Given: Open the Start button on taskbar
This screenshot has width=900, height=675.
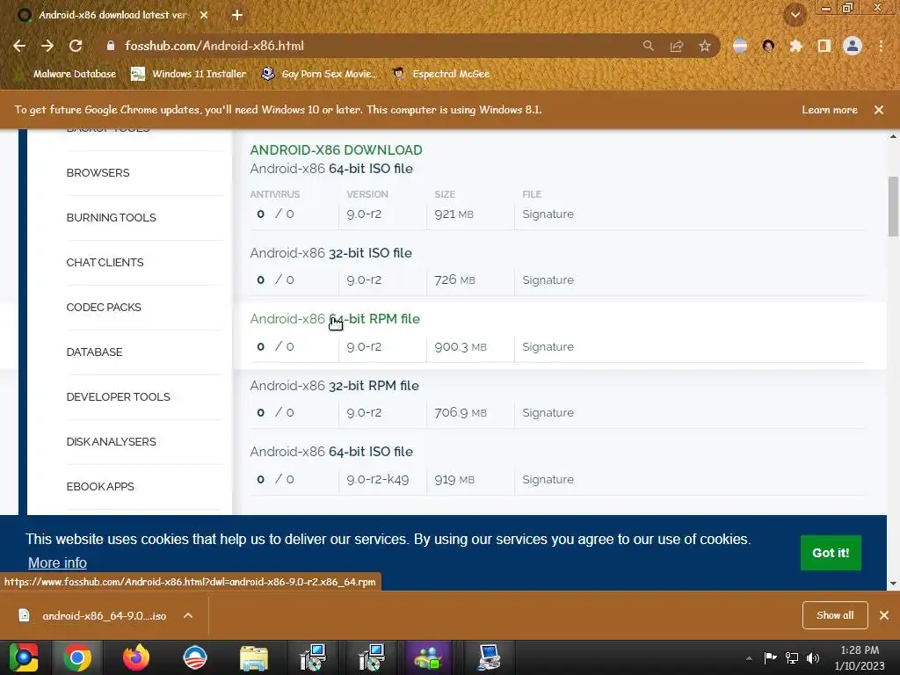Looking at the screenshot, I should [x=24, y=657].
